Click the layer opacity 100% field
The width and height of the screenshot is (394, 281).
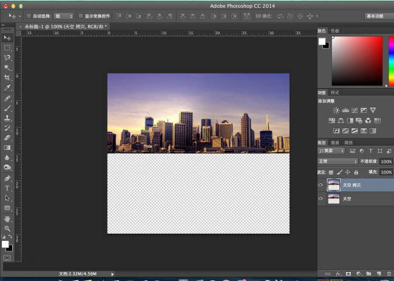(x=386, y=161)
